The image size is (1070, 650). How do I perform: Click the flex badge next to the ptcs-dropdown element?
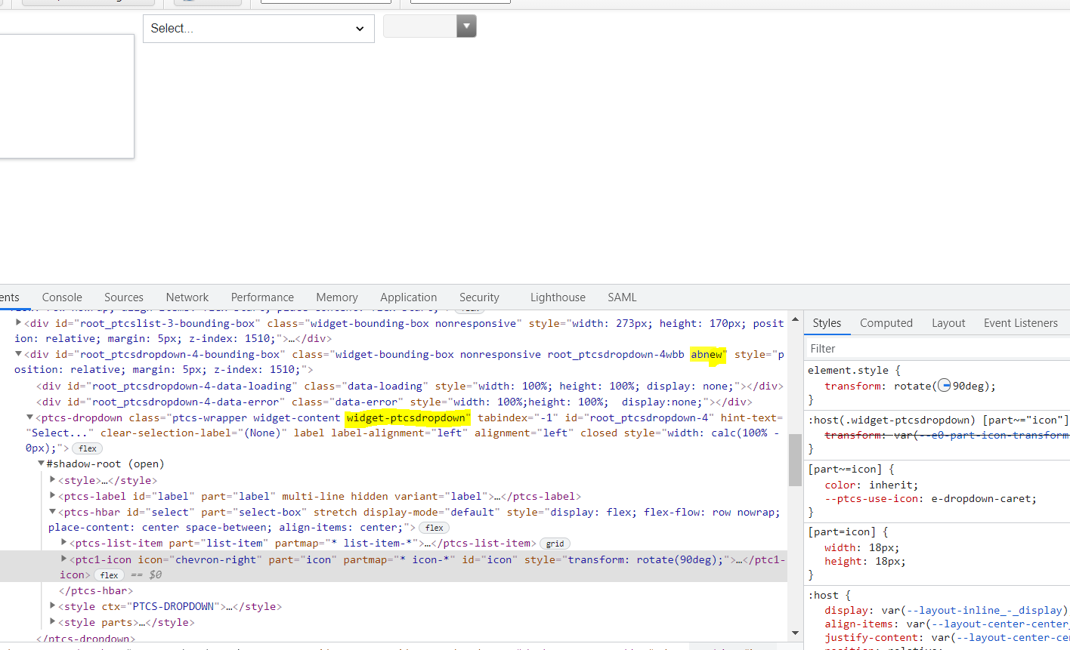(x=87, y=448)
